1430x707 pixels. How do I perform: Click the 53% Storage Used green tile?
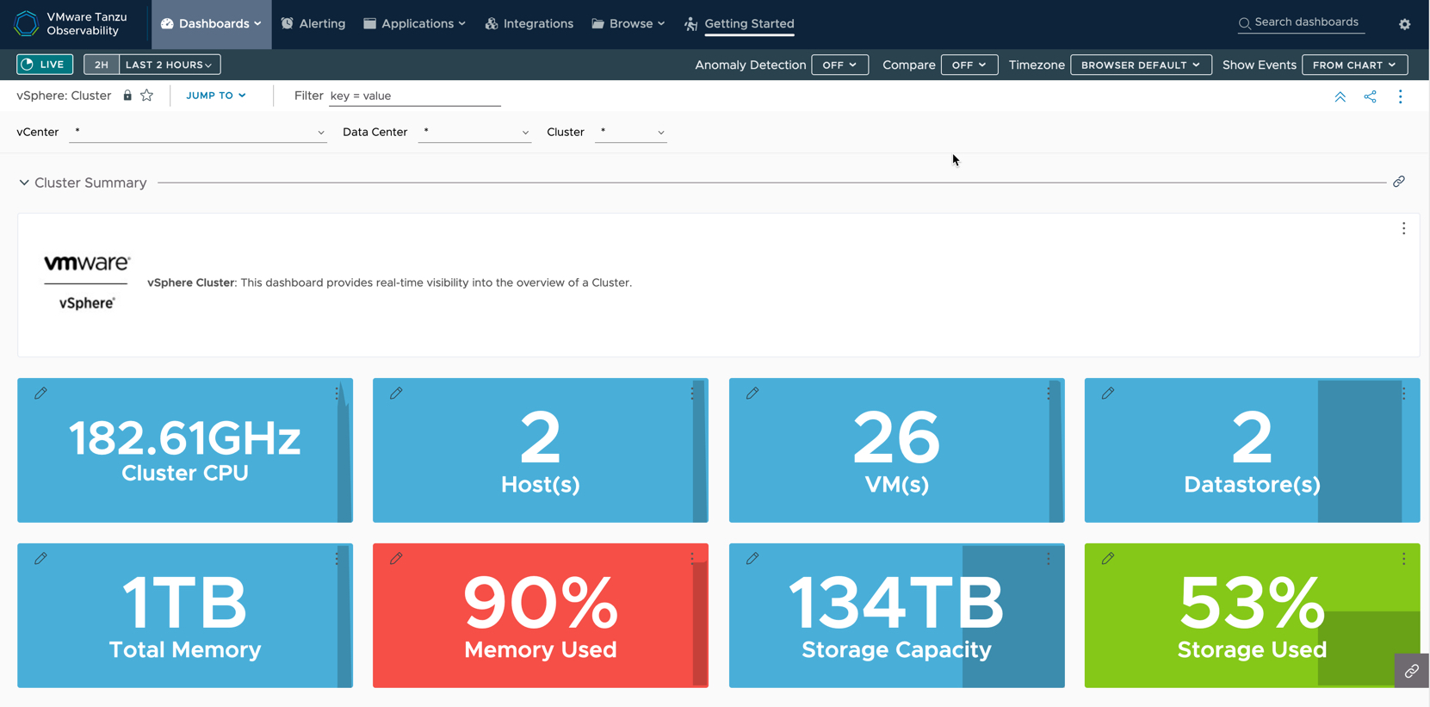click(x=1252, y=616)
